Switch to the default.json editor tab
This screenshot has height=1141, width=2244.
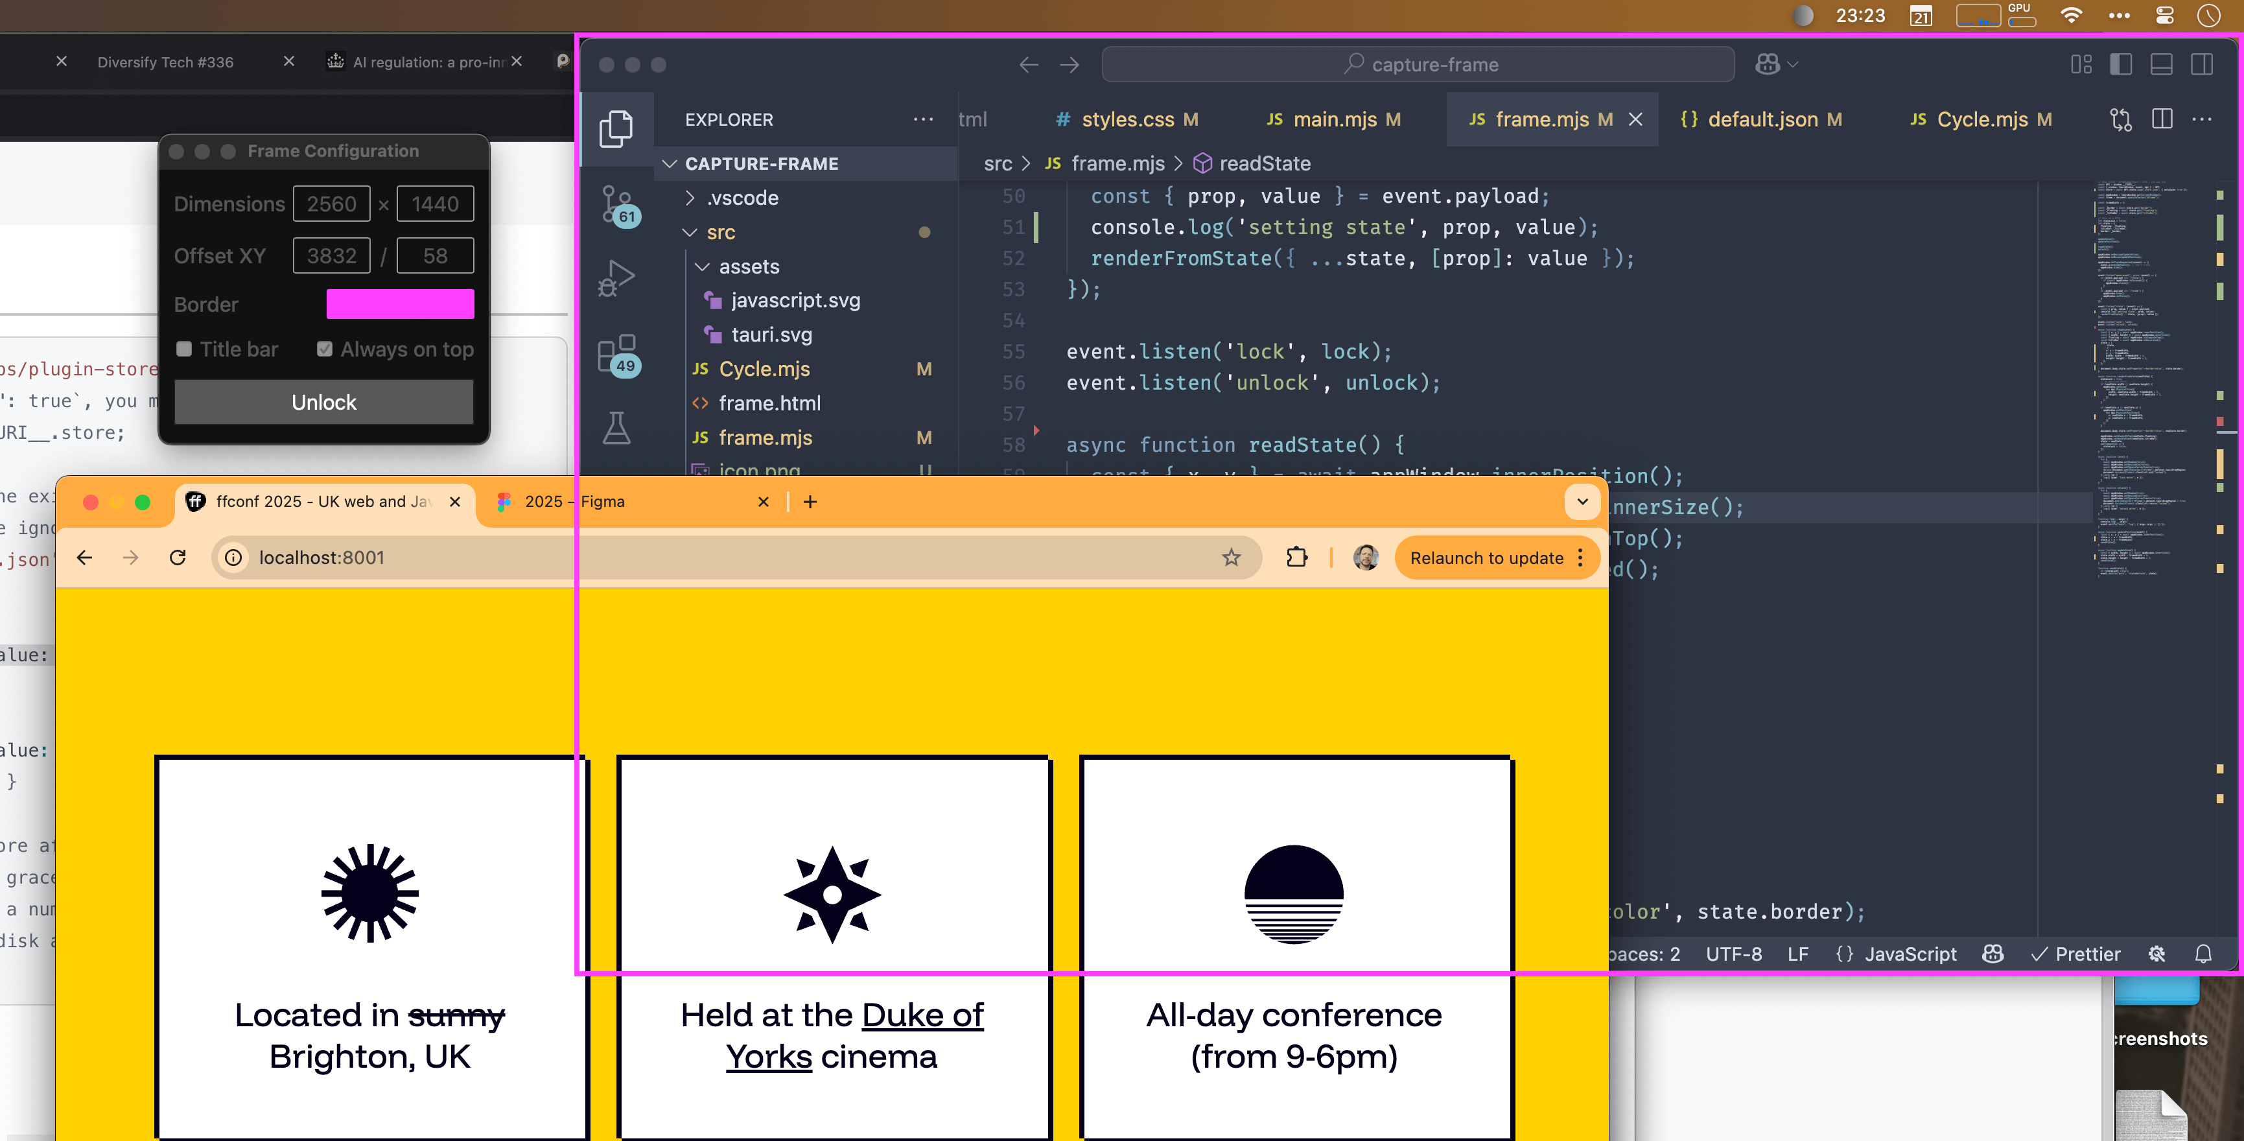(x=1762, y=119)
